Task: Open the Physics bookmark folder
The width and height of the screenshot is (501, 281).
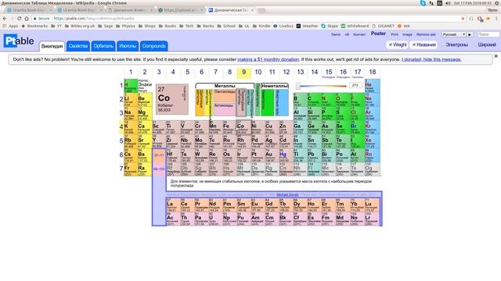Action: point(125,26)
